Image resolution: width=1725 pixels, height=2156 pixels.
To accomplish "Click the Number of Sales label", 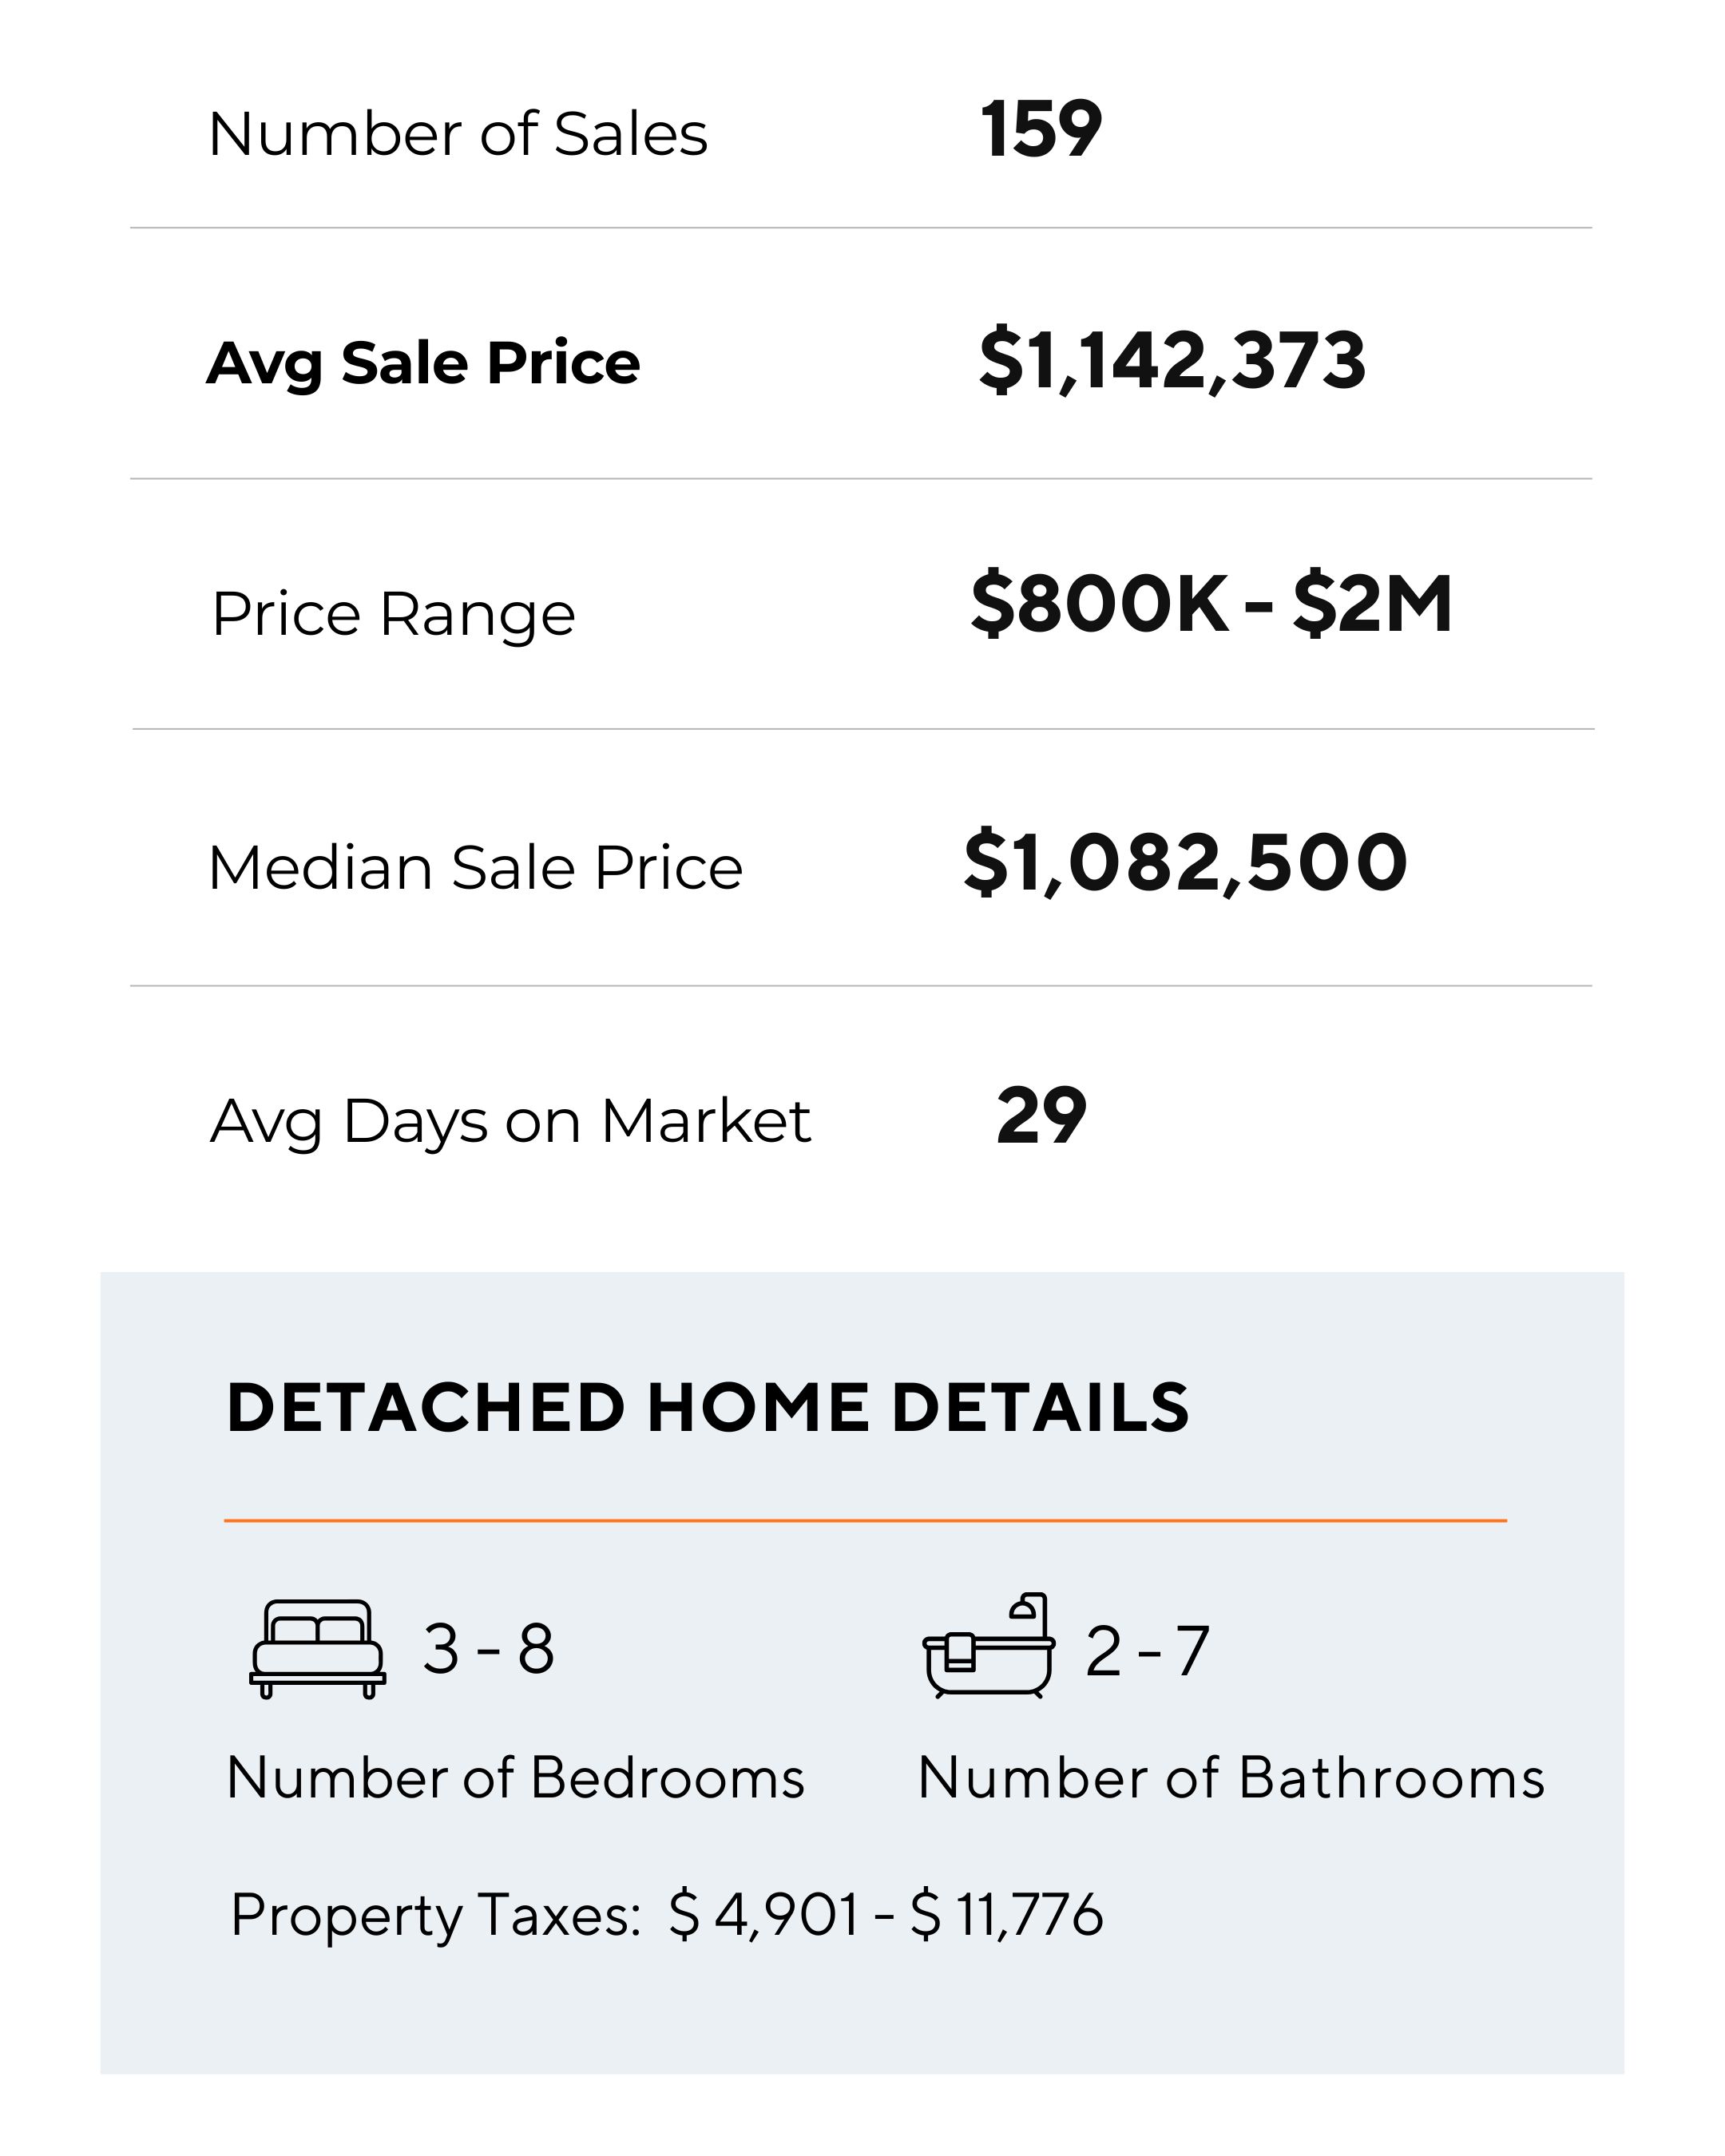I will pyautogui.click(x=457, y=134).
